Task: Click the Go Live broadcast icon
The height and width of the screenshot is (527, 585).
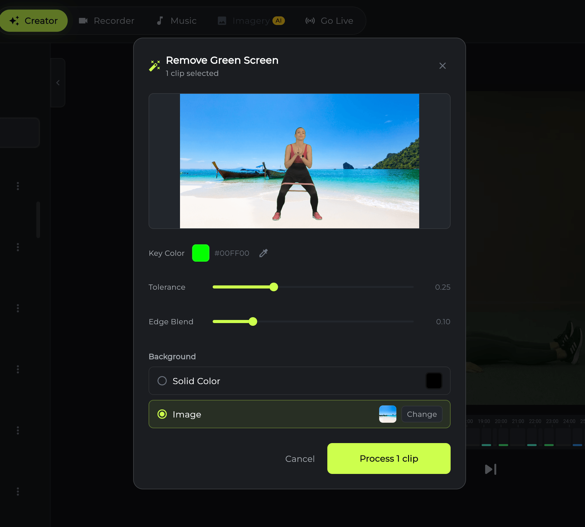Action: point(310,21)
